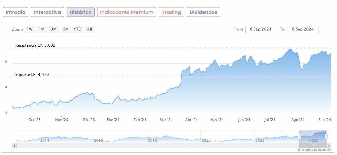
Task: Click the navigator left range handle
Action: (299, 137)
